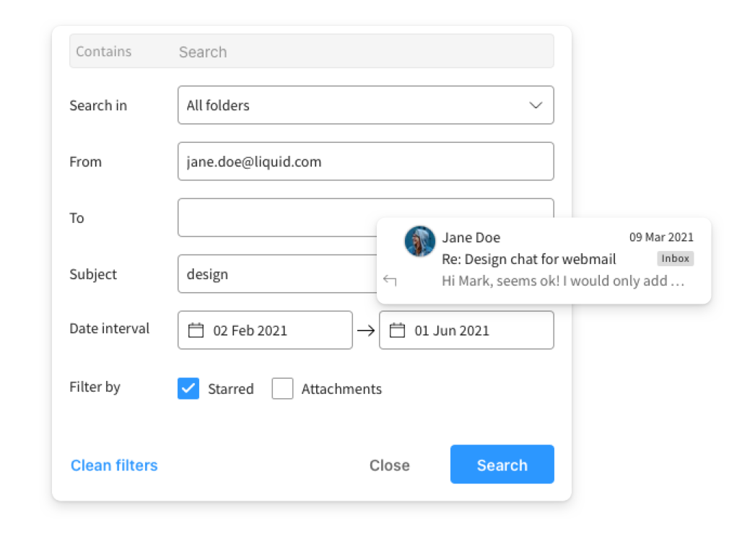755x536 pixels.
Task: Open the 01 Jun 2021 date picker
Action: point(466,330)
